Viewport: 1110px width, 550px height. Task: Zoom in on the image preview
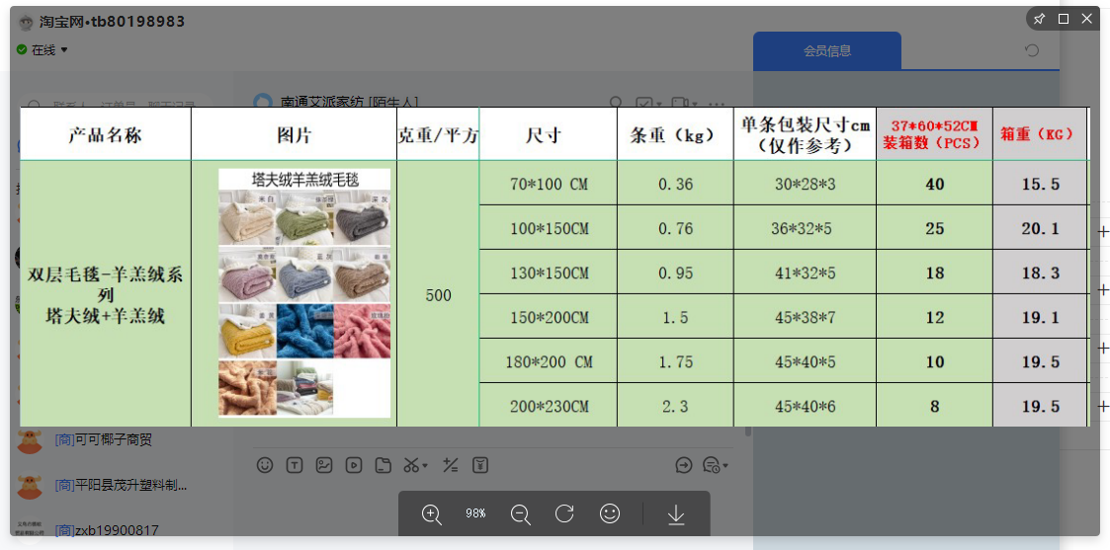tap(432, 513)
